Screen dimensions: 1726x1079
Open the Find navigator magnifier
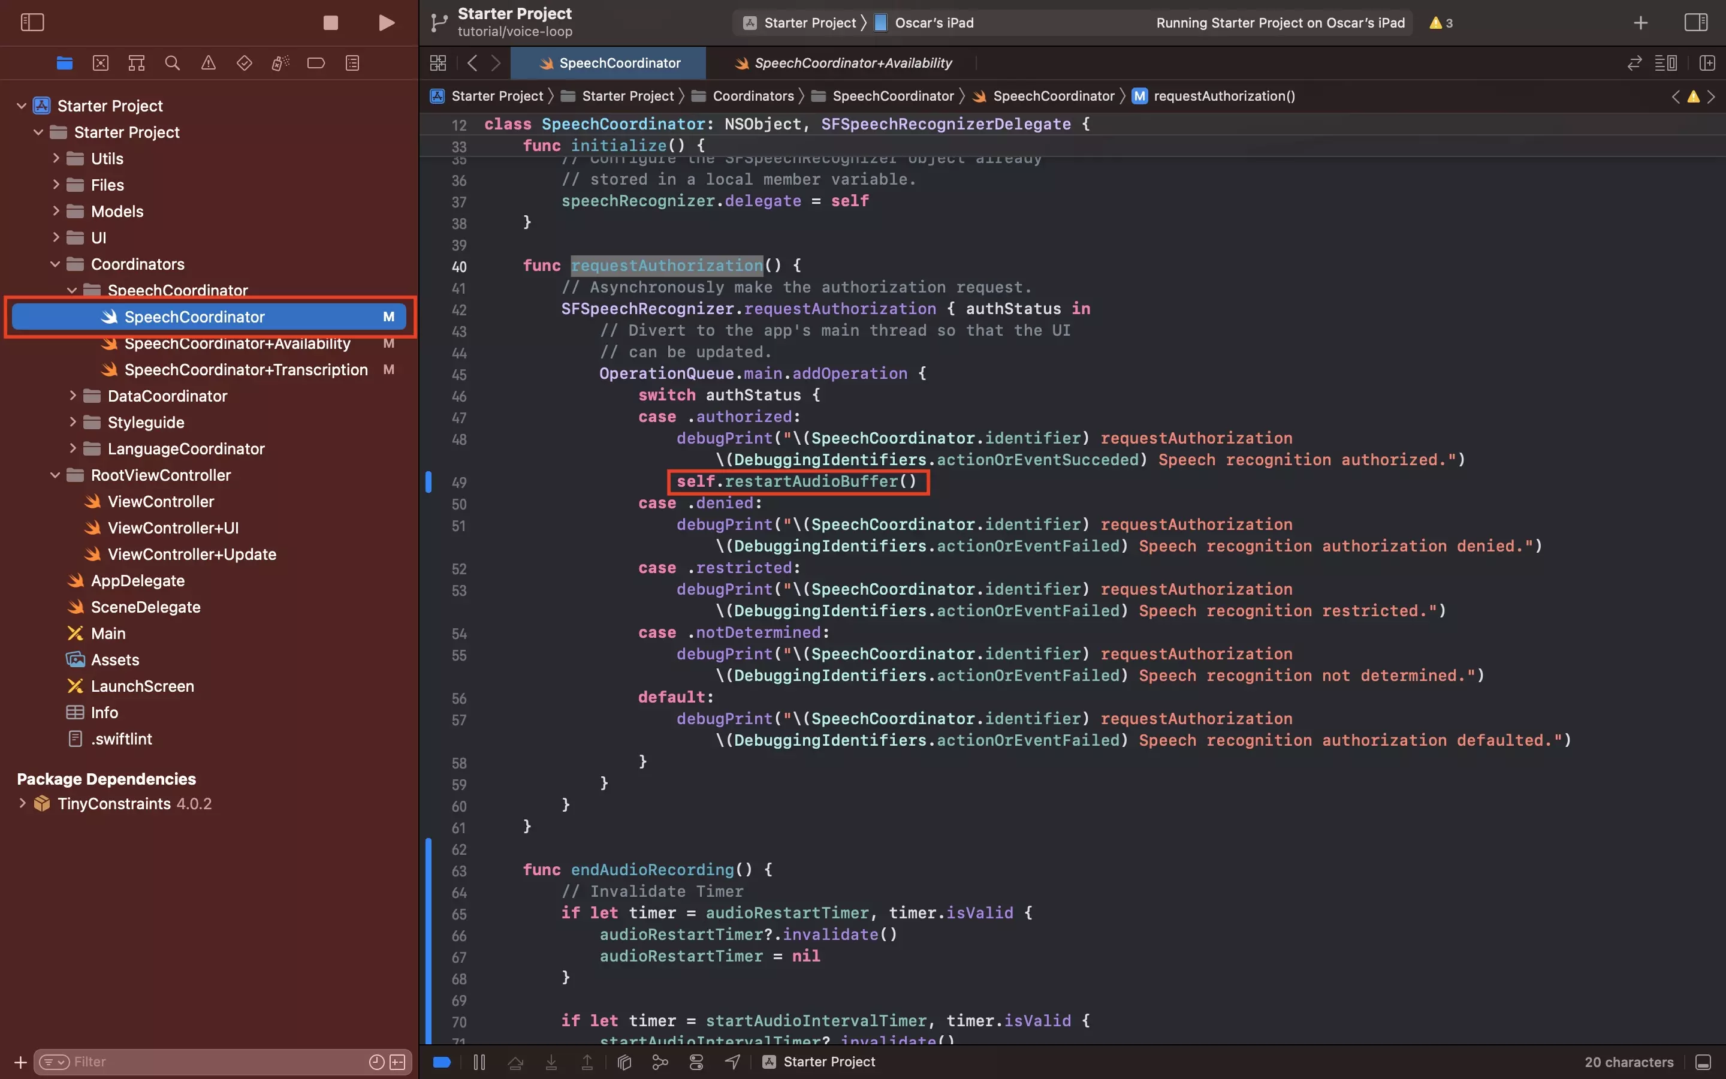pyautogui.click(x=172, y=63)
